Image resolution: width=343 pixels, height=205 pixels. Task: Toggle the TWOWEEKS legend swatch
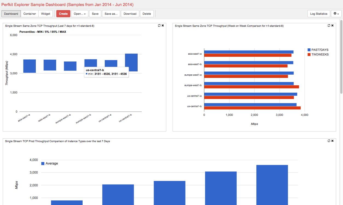point(309,54)
